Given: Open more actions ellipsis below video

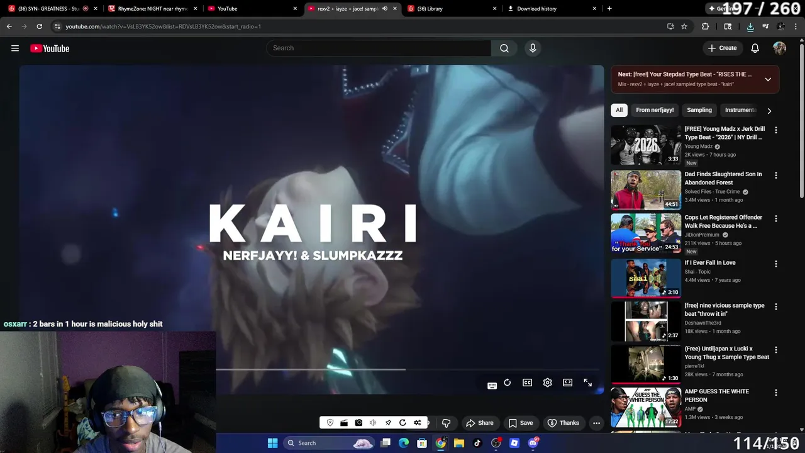Looking at the screenshot, I should pyautogui.click(x=596, y=423).
